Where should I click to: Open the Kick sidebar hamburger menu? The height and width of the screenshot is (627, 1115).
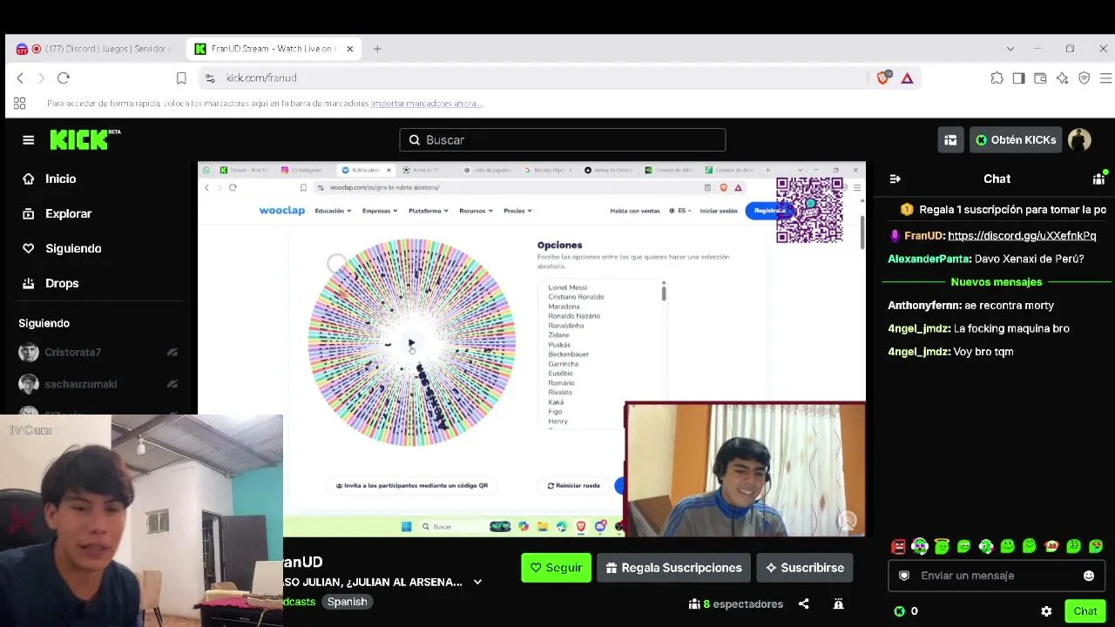tap(29, 140)
